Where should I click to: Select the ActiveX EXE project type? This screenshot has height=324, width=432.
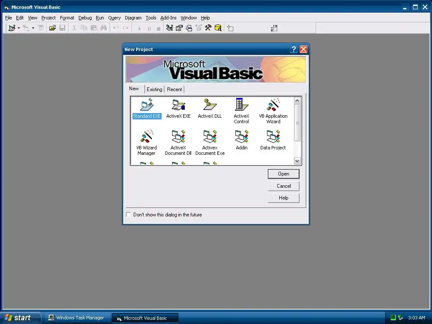click(x=178, y=108)
